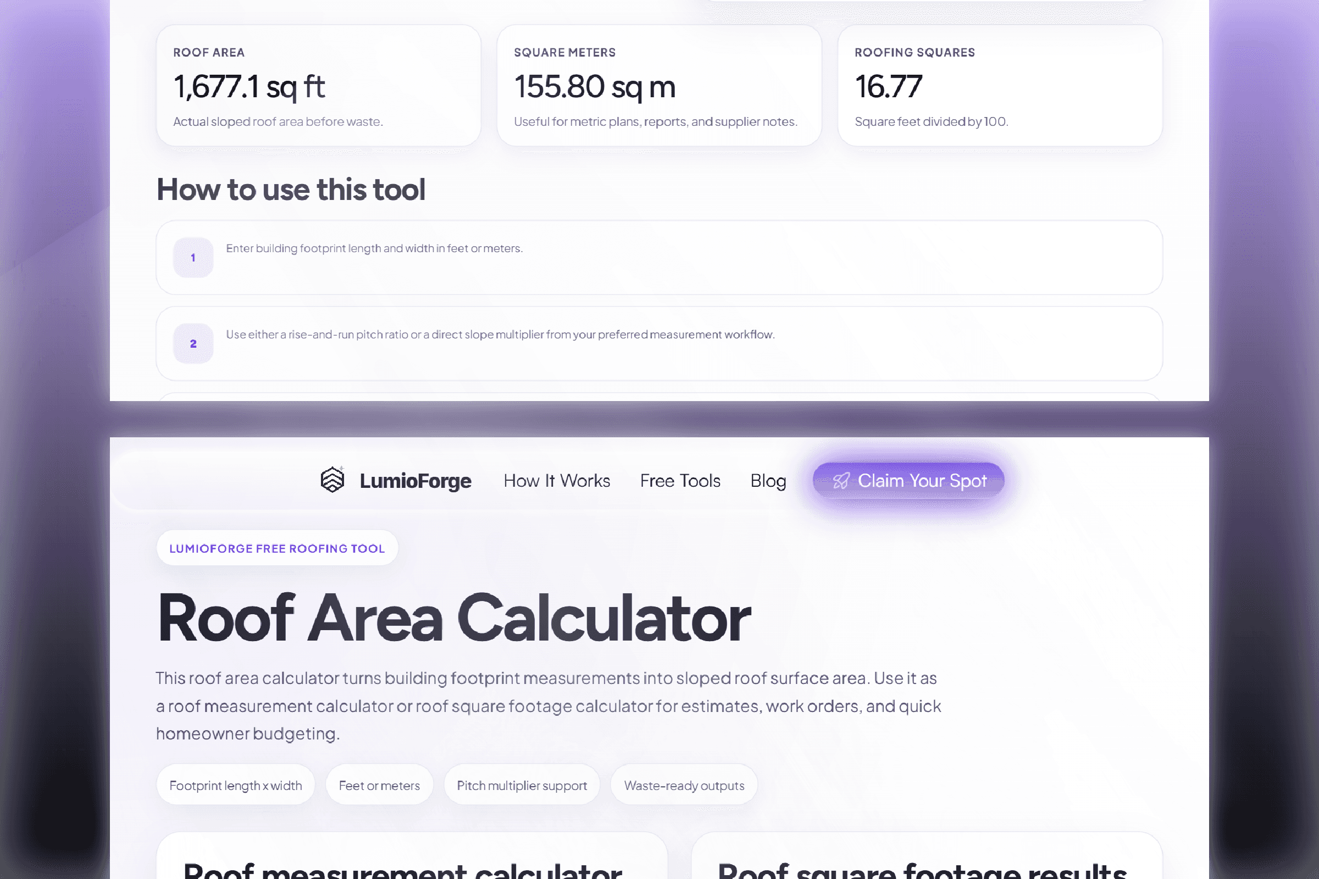The height and width of the screenshot is (879, 1319).
Task: Click the Square Meters result card
Action: (659, 86)
